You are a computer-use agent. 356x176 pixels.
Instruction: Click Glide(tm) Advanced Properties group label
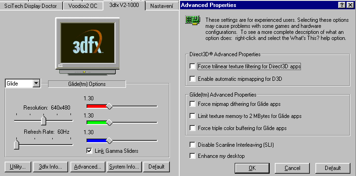pos(223,95)
